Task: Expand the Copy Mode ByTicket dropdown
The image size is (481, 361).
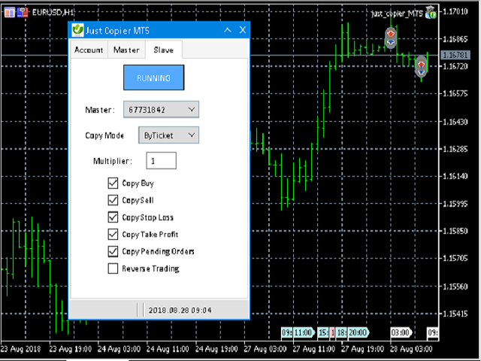Action: coord(168,135)
